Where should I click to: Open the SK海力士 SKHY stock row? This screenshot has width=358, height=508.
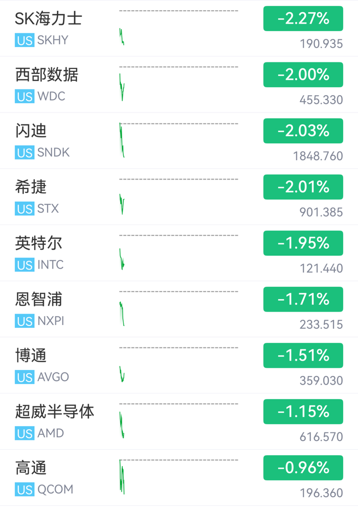pyautogui.click(x=179, y=29)
